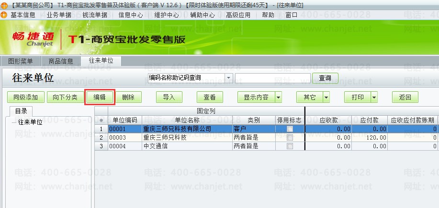Open the 维护中心 menu
Viewport: 439px width, 208px height.
tap(167, 15)
